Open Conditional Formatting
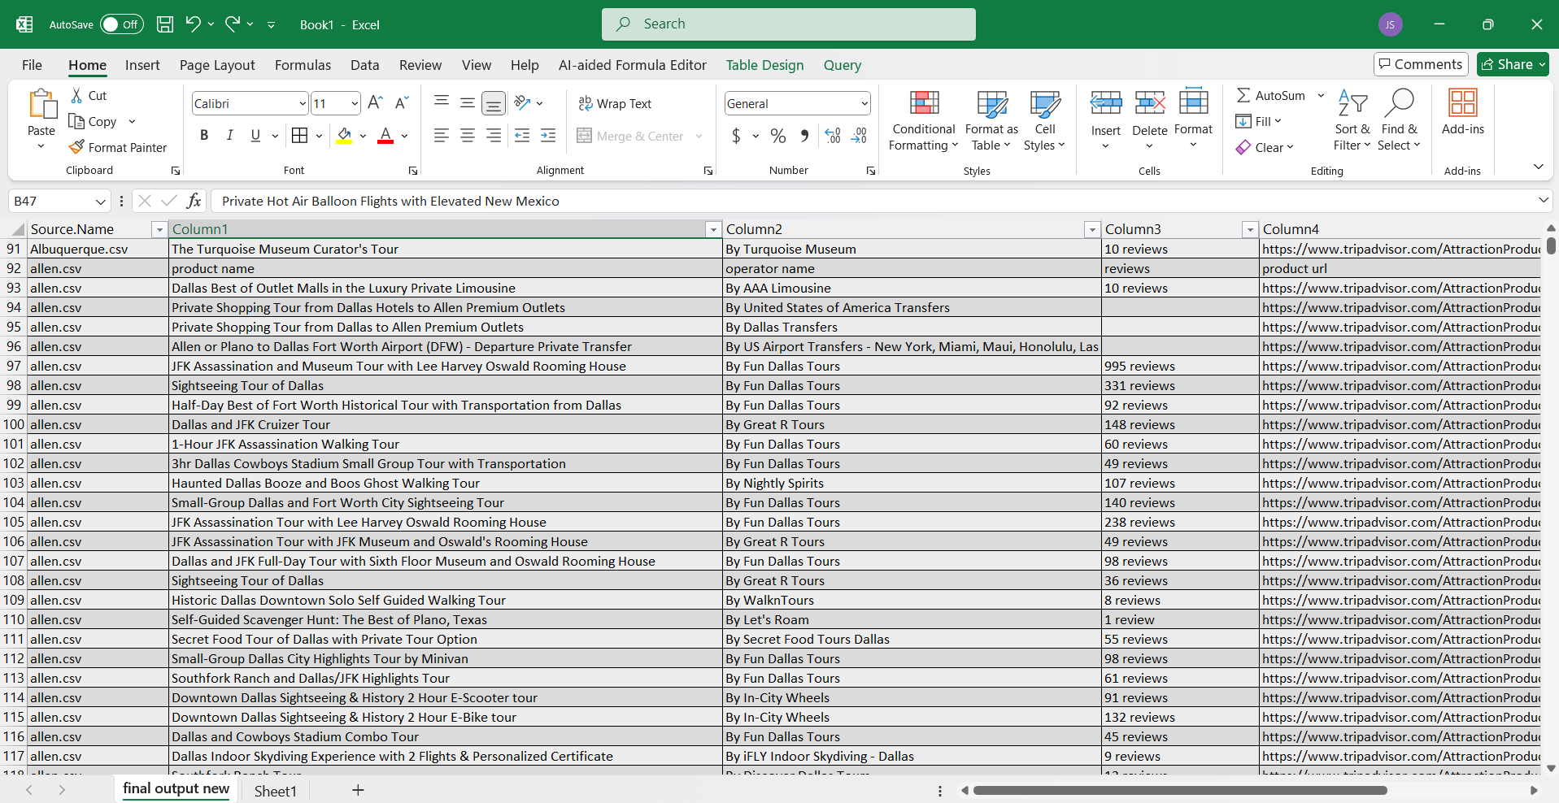The height and width of the screenshot is (803, 1559). 924,120
